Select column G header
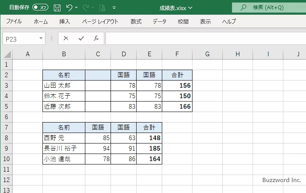 (207, 54)
